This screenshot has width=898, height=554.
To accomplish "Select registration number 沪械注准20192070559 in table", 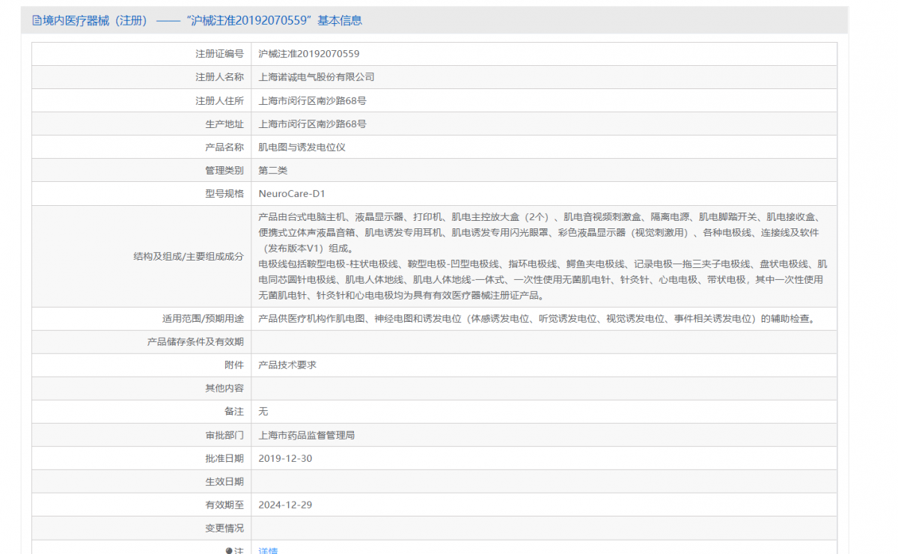I will [x=309, y=54].
